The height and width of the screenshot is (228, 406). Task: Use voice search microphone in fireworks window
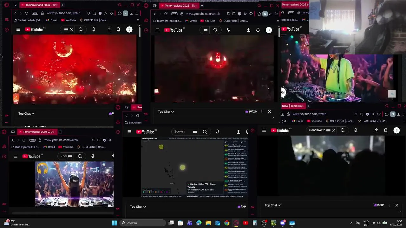click(x=94, y=29)
